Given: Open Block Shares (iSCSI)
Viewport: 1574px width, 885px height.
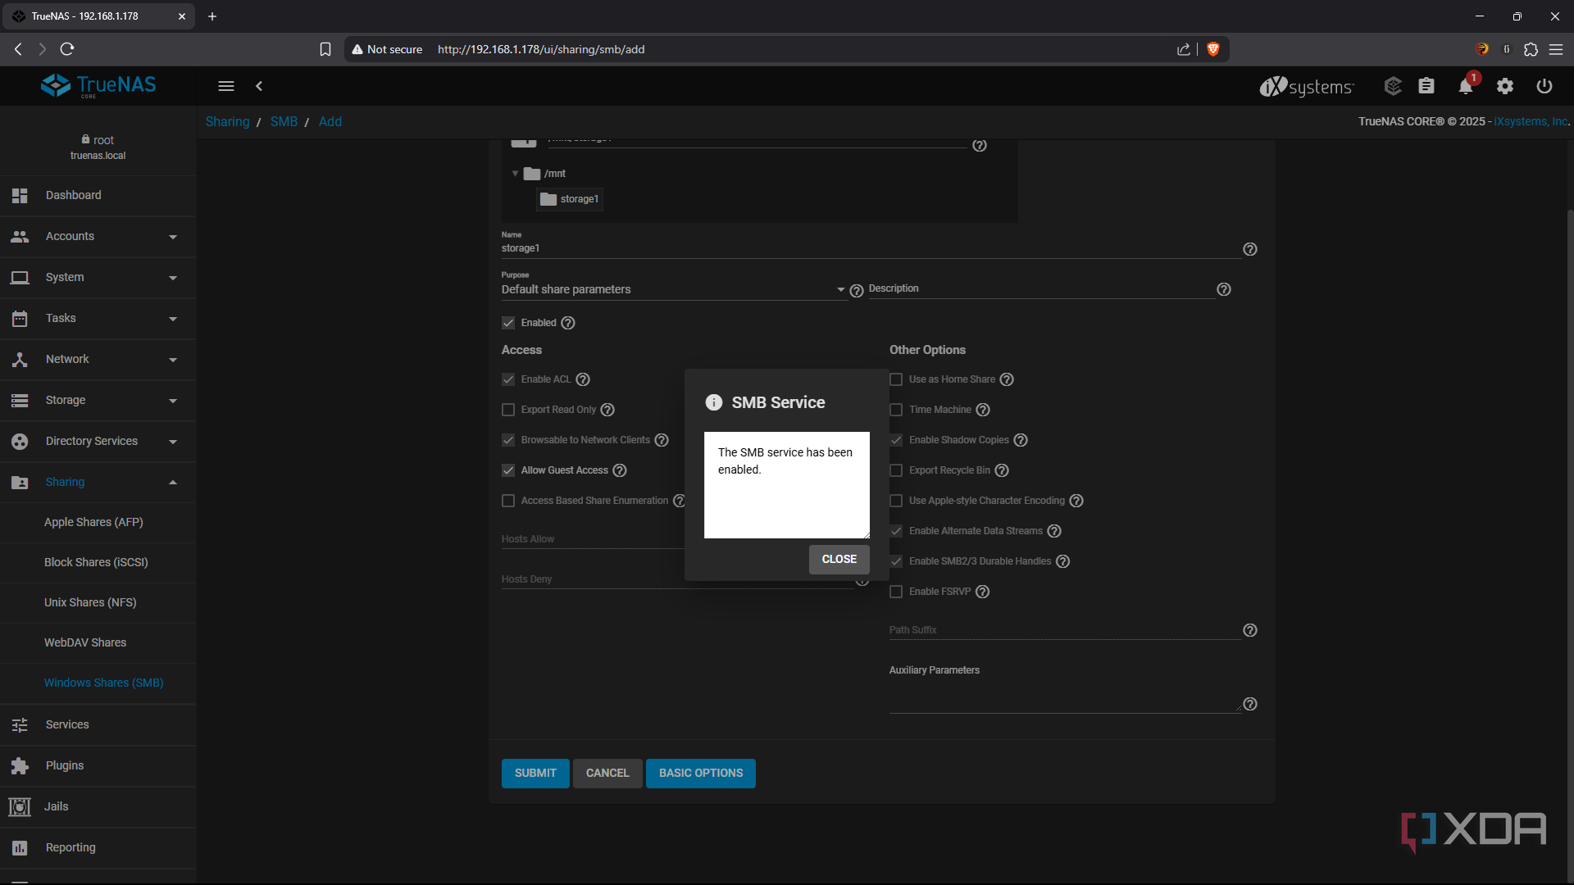Looking at the screenshot, I should coord(98,563).
